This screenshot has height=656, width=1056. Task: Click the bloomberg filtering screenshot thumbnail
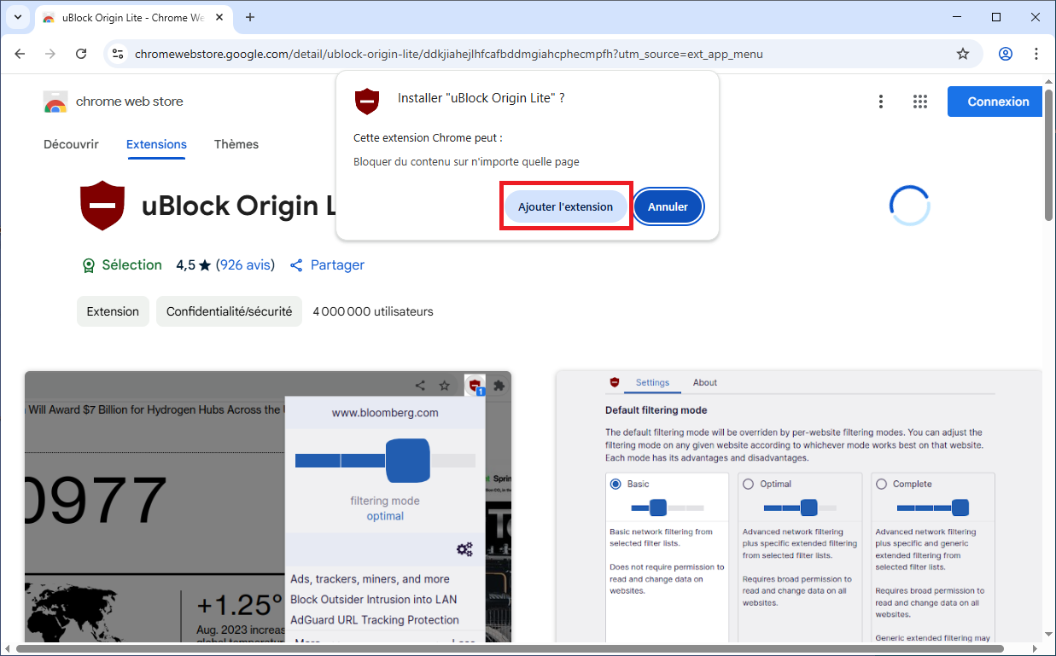pos(268,507)
